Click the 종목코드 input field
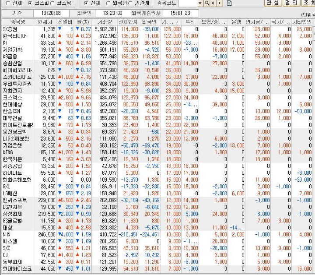 pos(188,3)
